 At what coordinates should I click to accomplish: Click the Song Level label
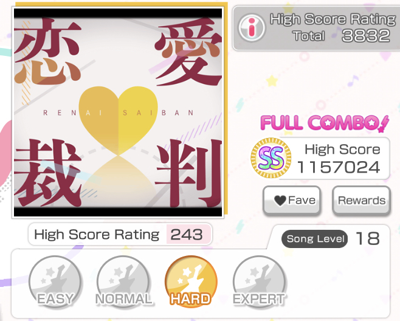[314, 239]
